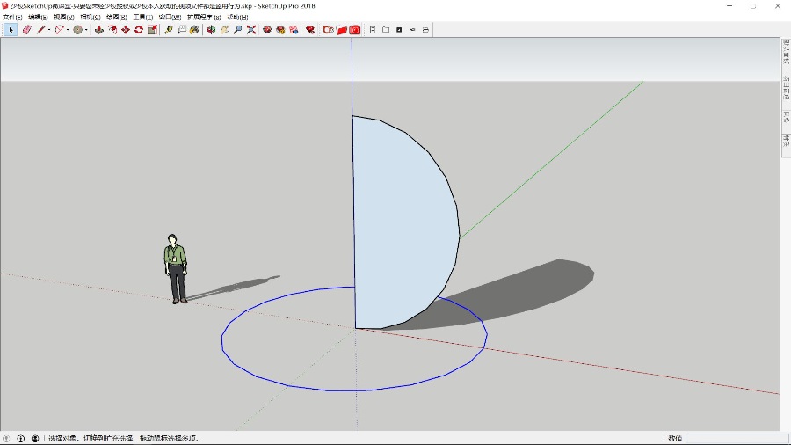The image size is (791, 445).
Task: Pick the Eraser tool
Action: (x=27, y=29)
